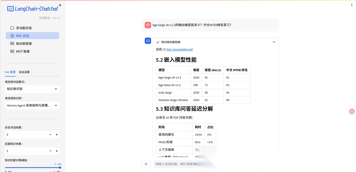Click the speech bubble icon beside 多功能对话
The image size is (356, 172).
point(12,28)
